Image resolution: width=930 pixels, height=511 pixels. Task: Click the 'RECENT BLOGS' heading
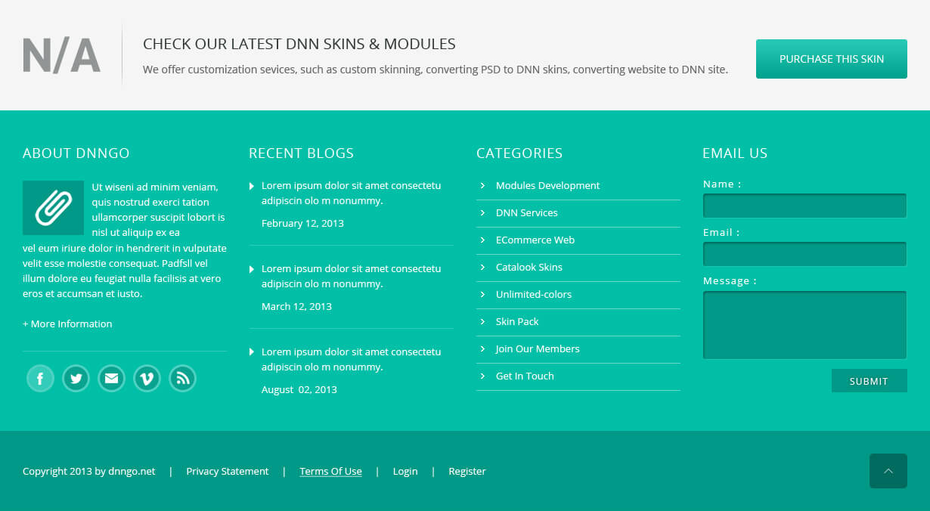[x=301, y=153]
